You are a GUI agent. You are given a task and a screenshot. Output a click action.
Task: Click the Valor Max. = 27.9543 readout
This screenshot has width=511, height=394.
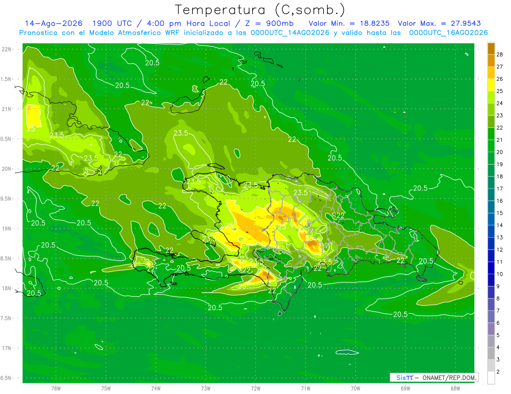tap(439, 23)
